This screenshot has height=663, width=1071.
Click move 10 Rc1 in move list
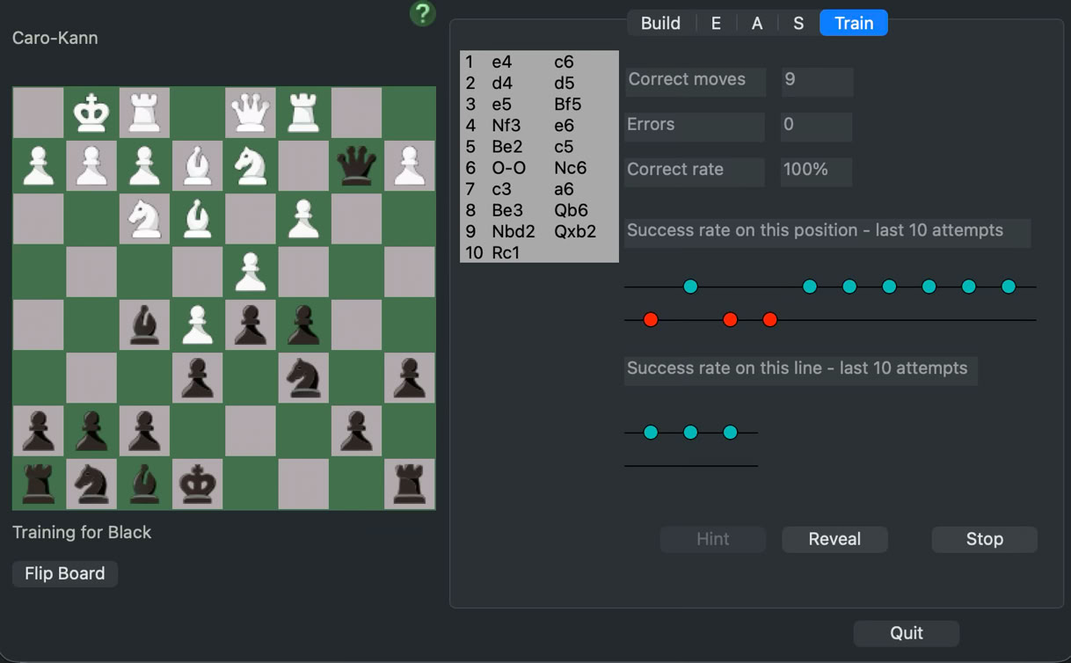click(x=506, y=252)
